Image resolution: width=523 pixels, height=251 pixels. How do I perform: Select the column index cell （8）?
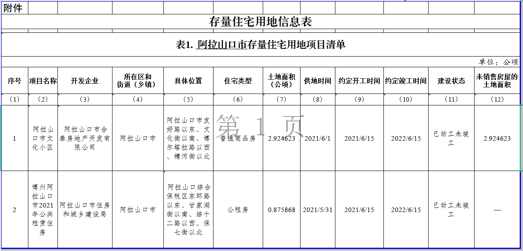[318, 99]
